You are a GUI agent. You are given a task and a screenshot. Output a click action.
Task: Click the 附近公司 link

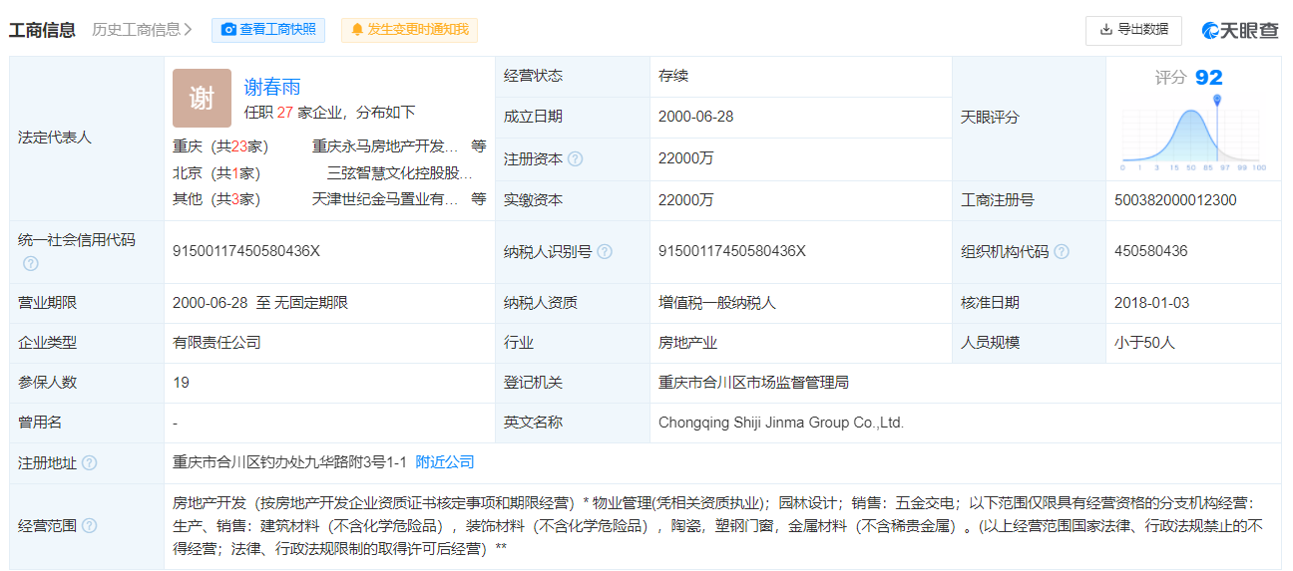(445, 462)
